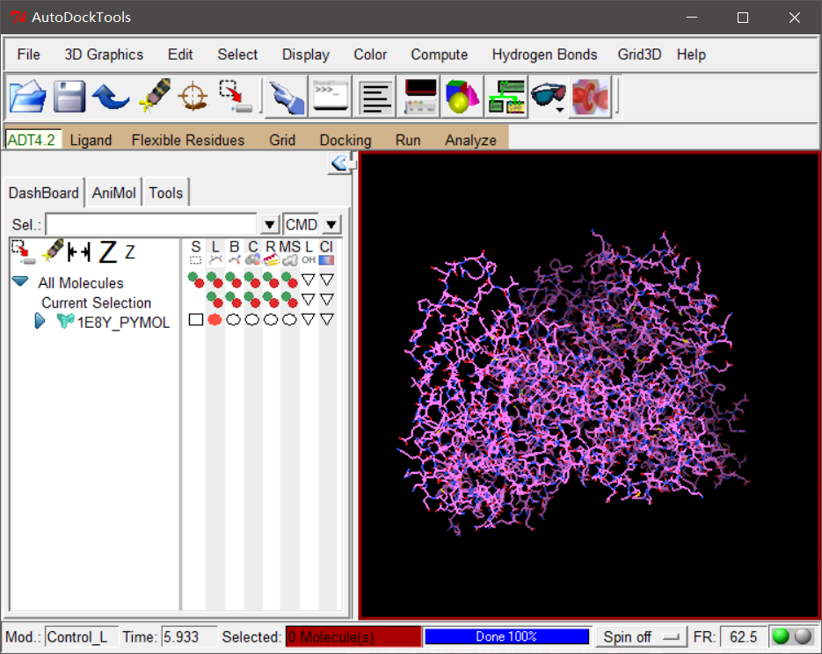
Task: Click the text lines message box icon
Action: click(x=375, y=97)
